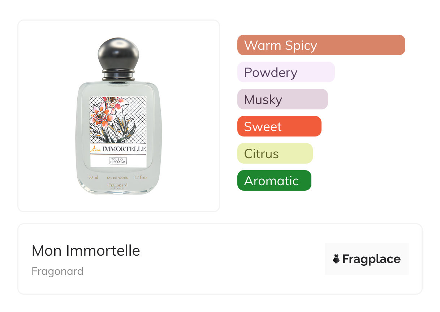The image size is (440, 312).
Task: Click the orange Mon script on label
Action: point(96,149)
